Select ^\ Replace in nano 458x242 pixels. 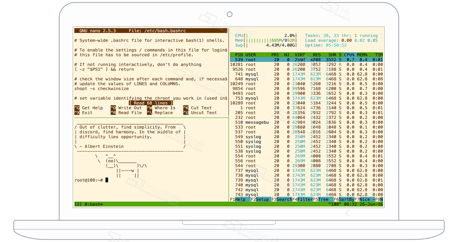click(x=160, y=113)
